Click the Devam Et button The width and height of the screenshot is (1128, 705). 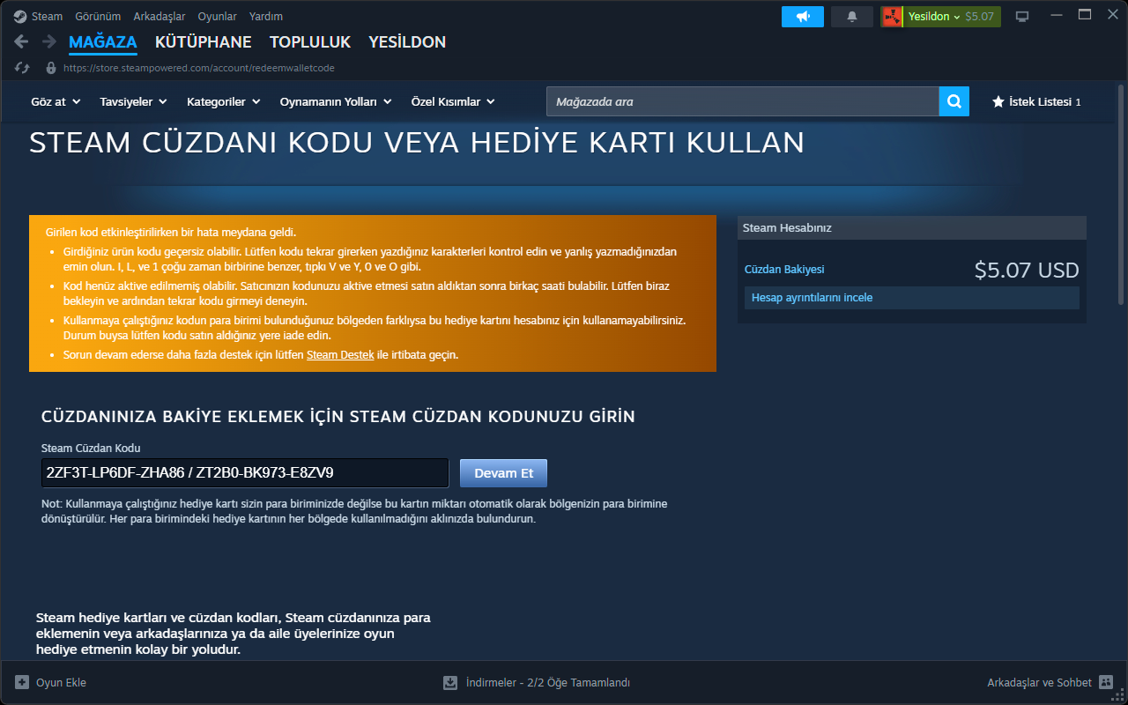click(x=504, y=473)
